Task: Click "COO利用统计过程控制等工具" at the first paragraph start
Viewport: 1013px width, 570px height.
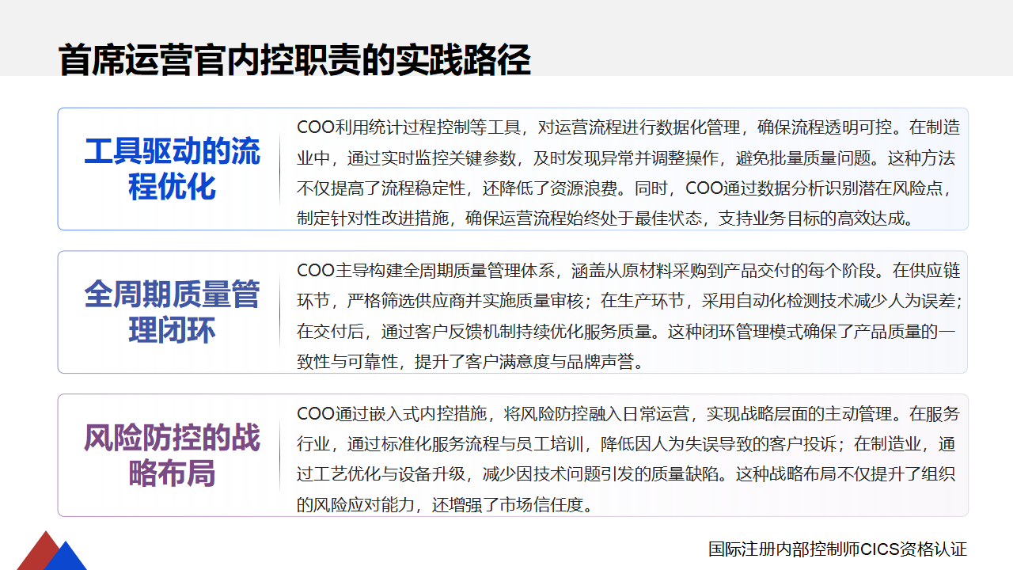Action: tap(408, 127)
